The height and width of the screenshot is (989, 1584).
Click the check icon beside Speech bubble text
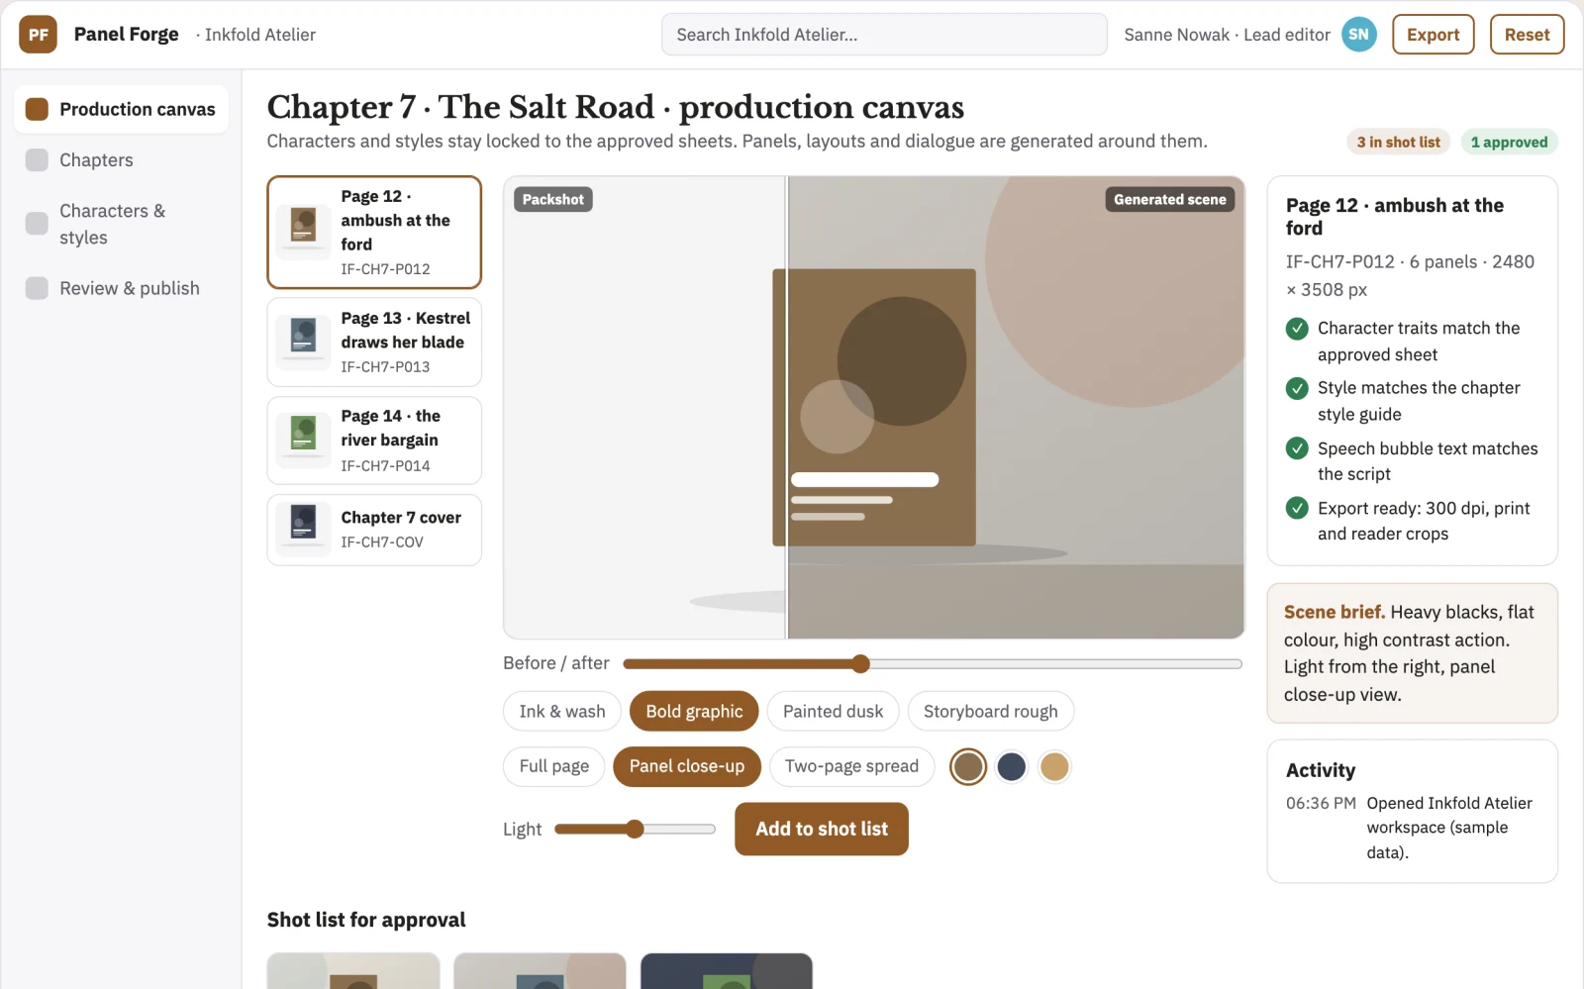(1297, 448)
